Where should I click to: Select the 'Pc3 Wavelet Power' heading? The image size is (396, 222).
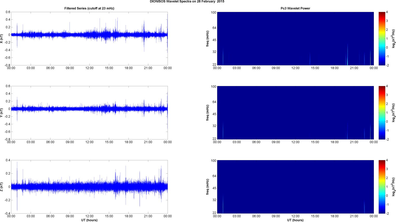295,8
